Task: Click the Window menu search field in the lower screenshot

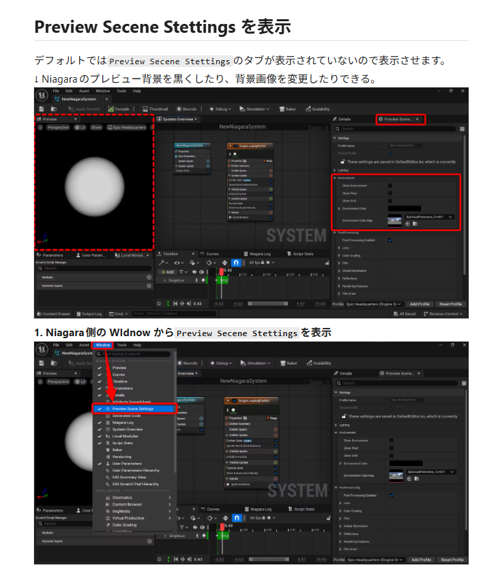Action: tap(133, 354)
